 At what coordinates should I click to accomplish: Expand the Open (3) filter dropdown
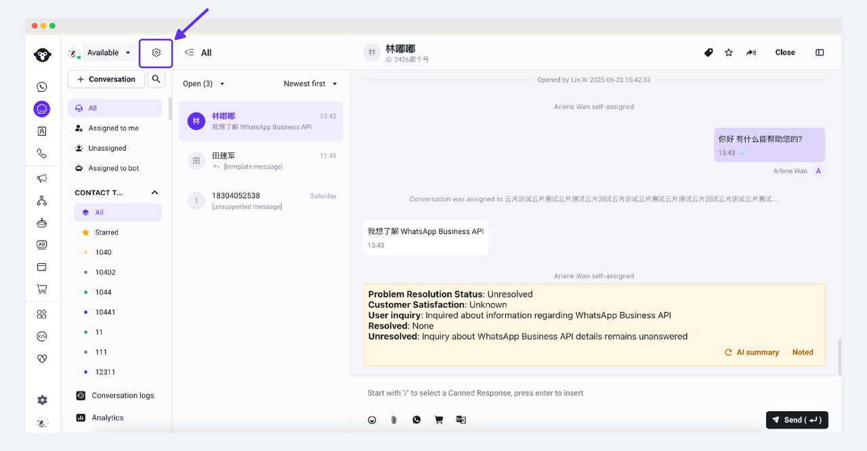tap(204, 84)
